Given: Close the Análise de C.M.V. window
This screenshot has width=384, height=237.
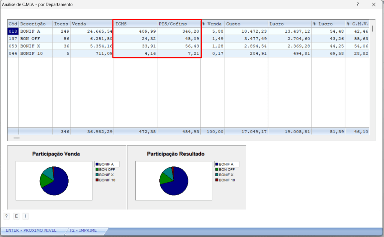Looking at the screenshot, I should coord(373,5).
